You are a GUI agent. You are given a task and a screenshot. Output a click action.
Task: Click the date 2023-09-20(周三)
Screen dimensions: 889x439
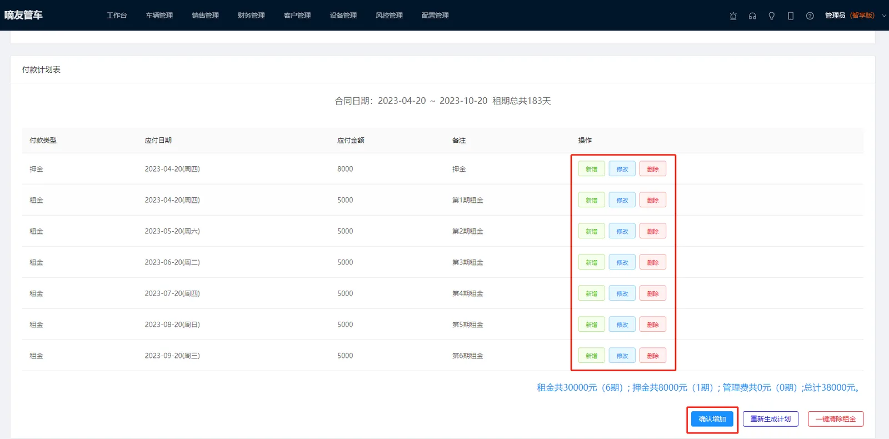pyautogui.click(x=172, y=356)
